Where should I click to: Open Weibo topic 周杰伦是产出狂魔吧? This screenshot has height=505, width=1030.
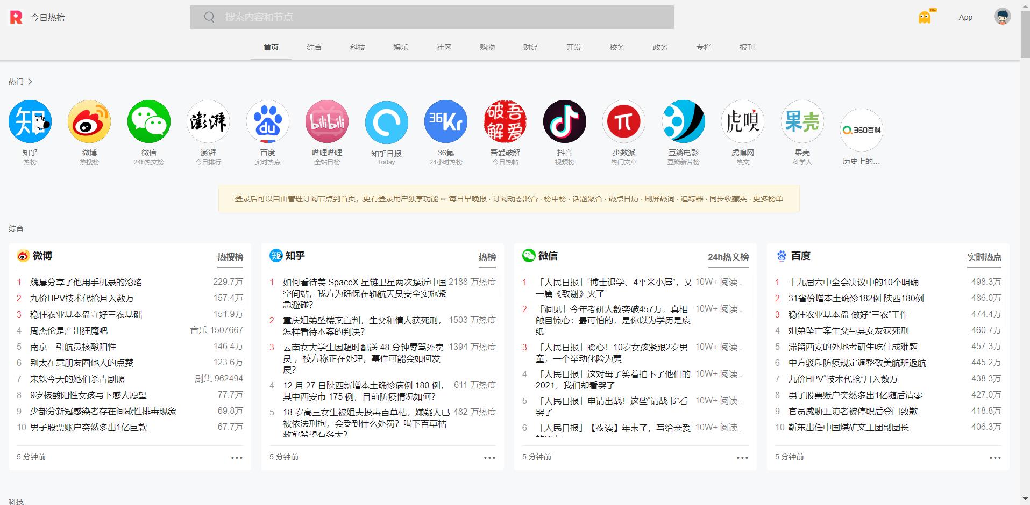(69, 330)
